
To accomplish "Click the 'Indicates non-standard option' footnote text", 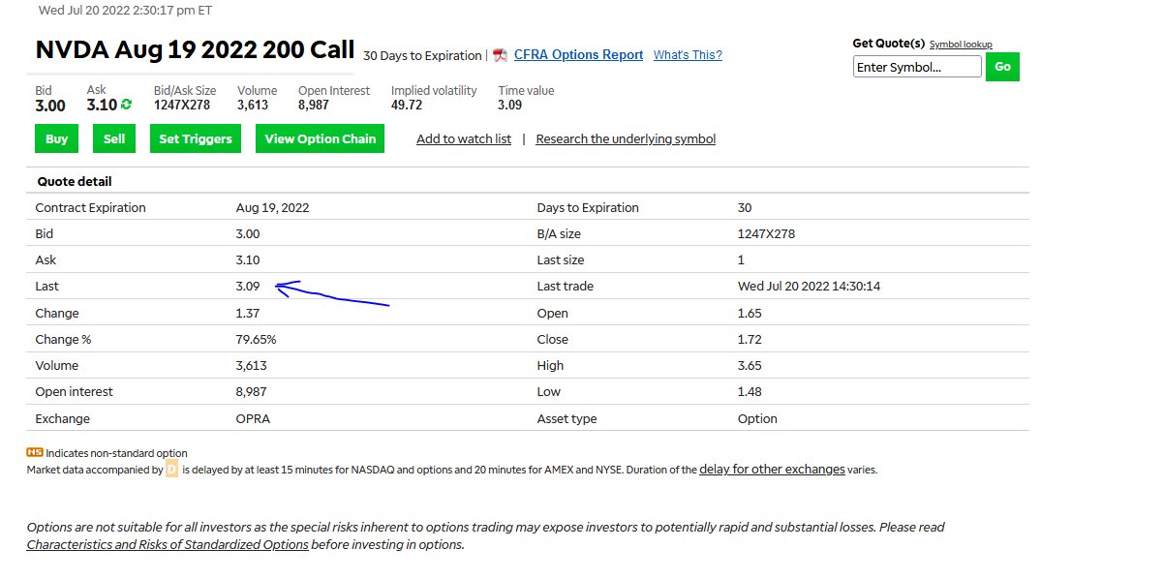I will click(x=117, y=453).
